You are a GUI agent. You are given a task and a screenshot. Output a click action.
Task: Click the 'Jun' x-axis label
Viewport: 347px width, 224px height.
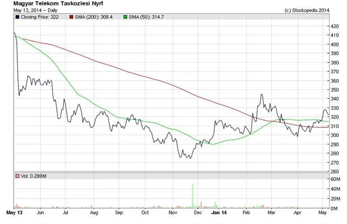[40, 213]
